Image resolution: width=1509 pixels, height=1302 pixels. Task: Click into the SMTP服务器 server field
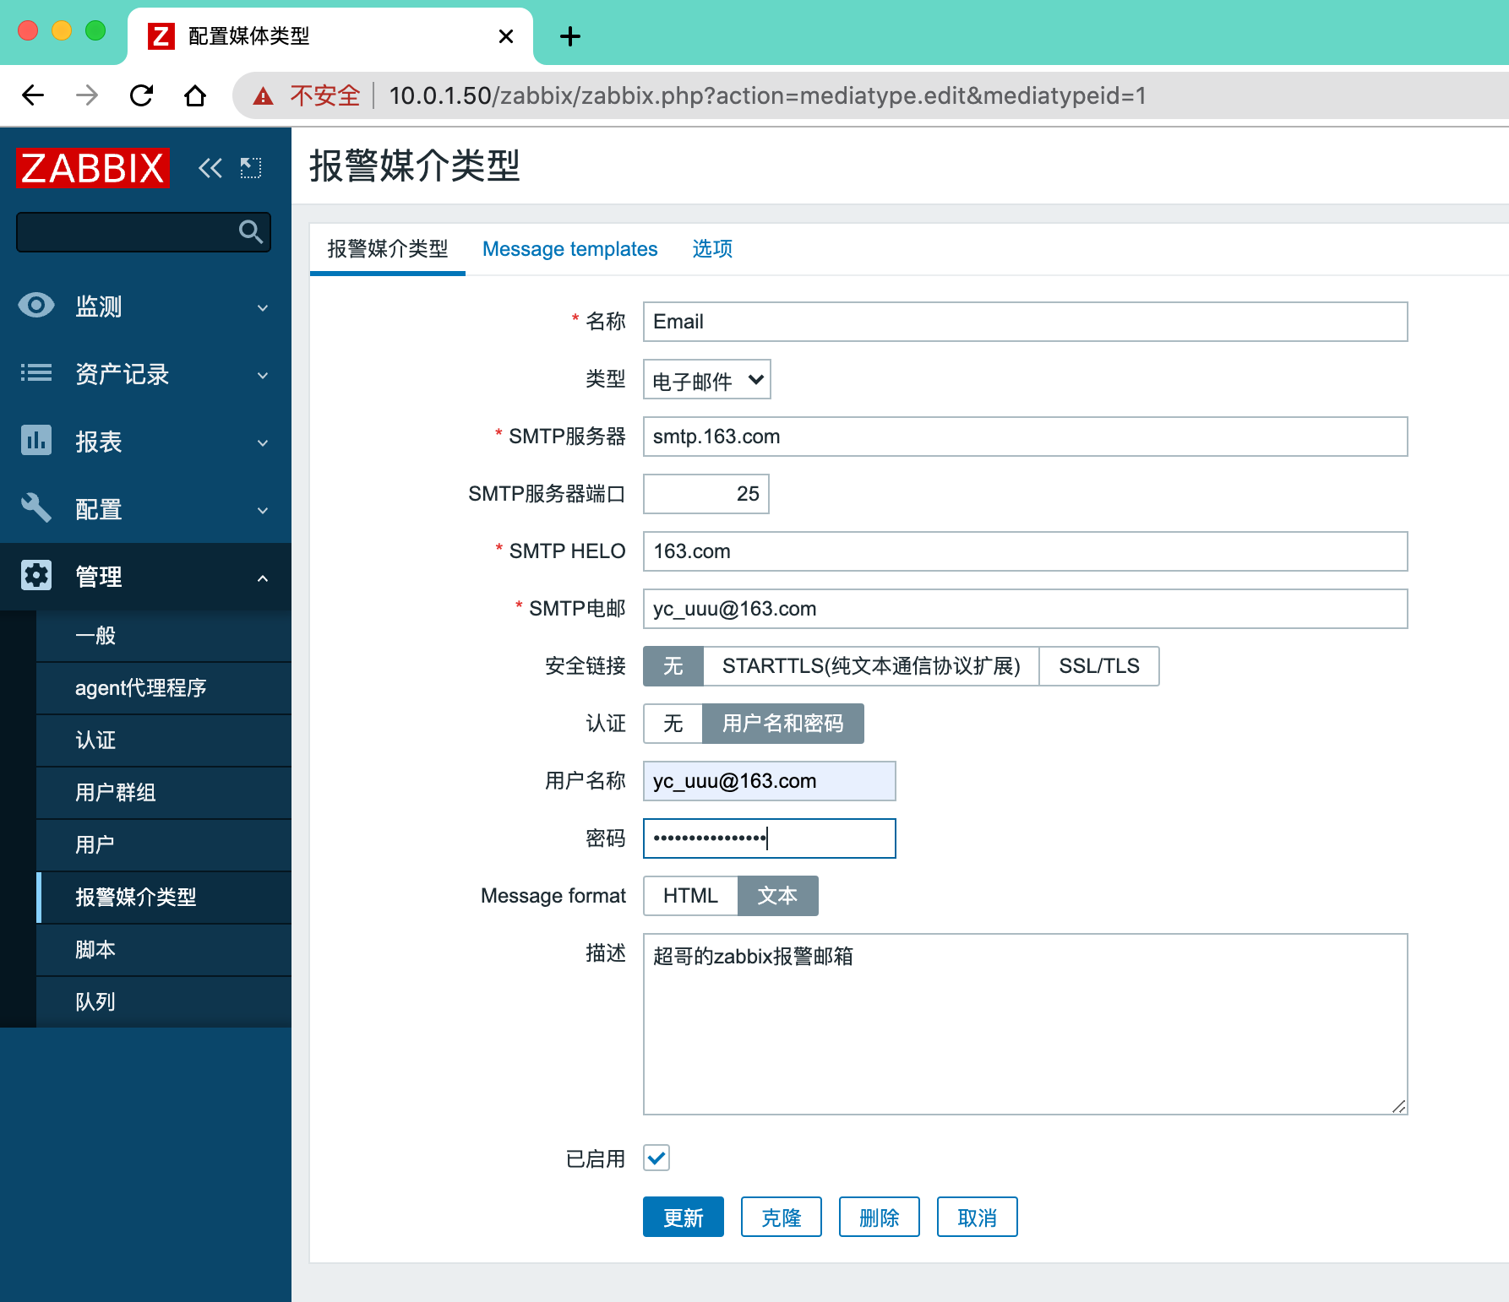(1025, 437)
